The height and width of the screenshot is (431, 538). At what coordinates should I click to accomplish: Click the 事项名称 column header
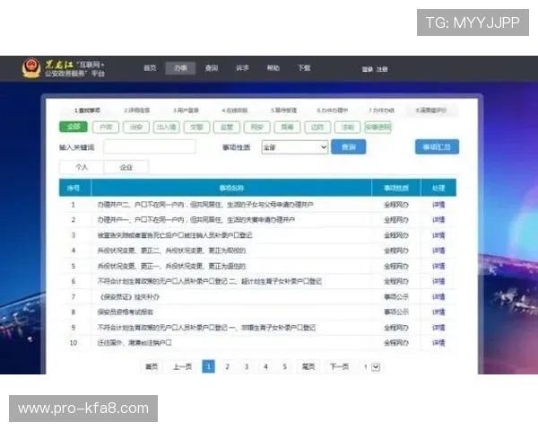231,188
